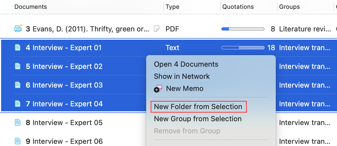
Task: Click the comment note icon on Evans row
Action: (x=157, y=29)
